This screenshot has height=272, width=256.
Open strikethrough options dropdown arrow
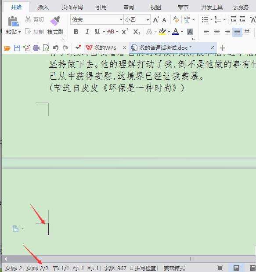pos(117,32)
